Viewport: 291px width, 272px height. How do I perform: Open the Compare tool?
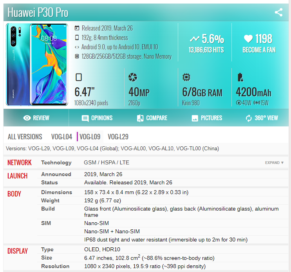point(152,118)
